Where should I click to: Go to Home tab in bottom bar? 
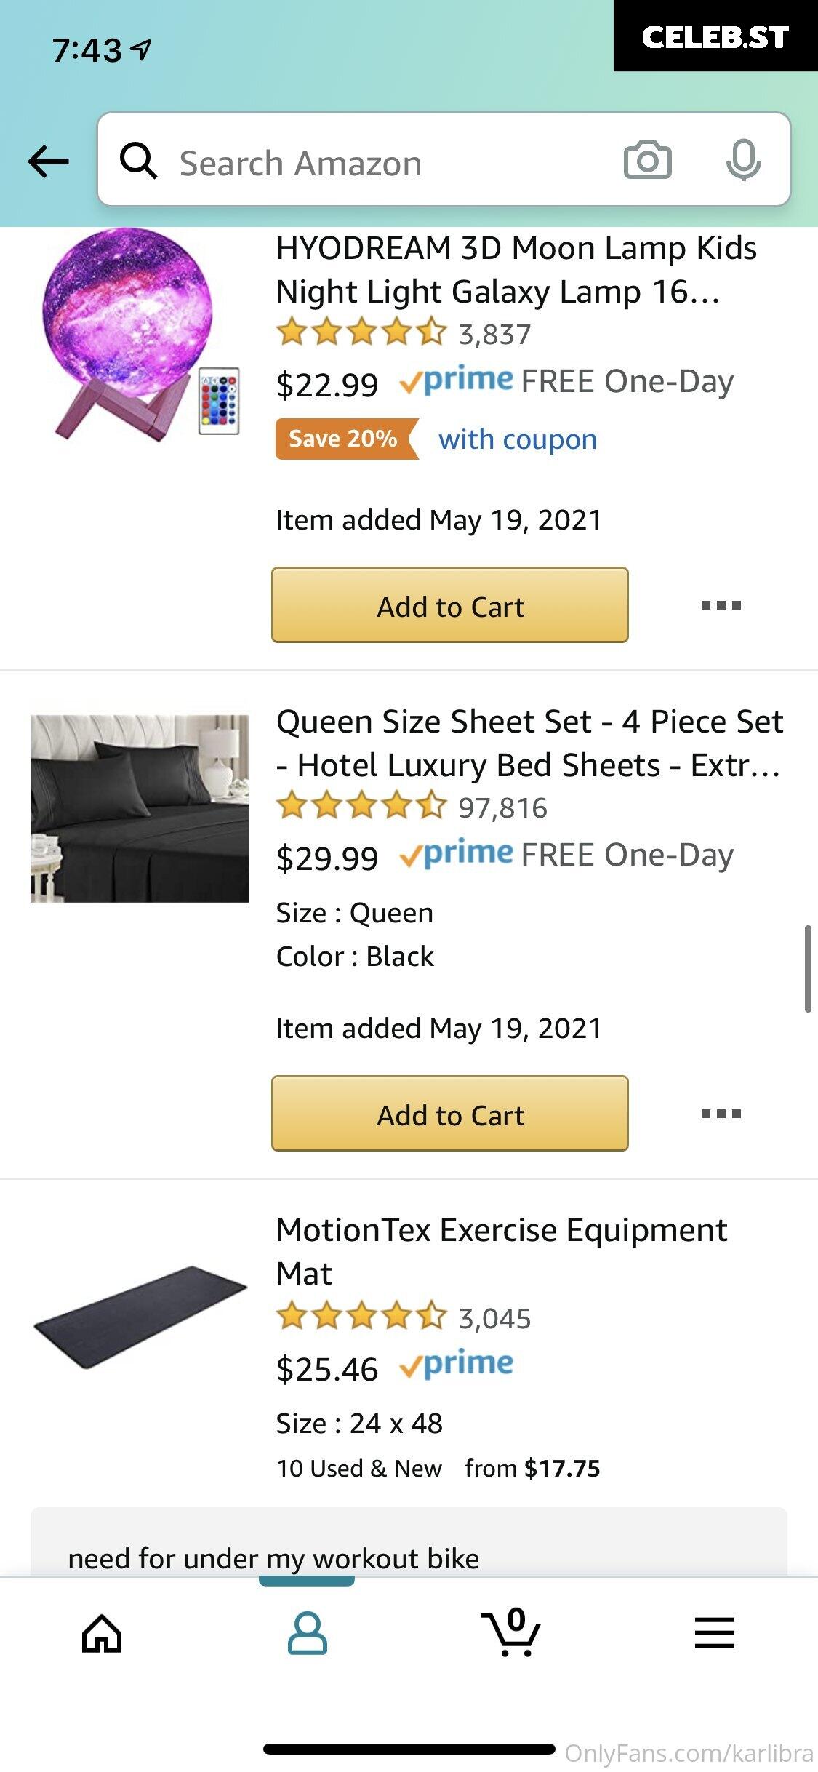102,1634
